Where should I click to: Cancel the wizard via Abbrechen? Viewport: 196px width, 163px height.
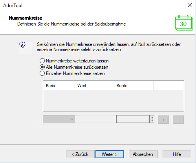143,154
